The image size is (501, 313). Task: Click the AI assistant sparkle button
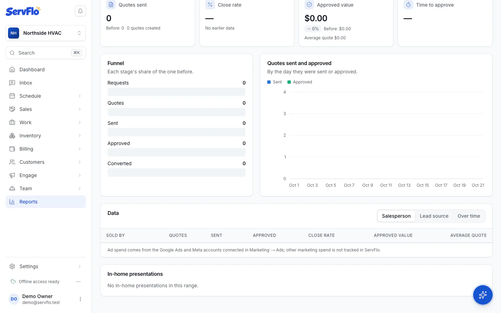point(483,295)
